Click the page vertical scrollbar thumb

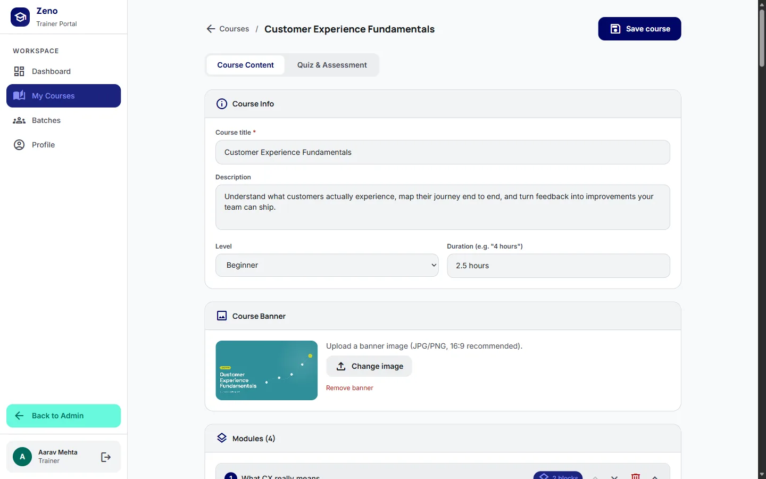pyautogui.click(x=762, y=37)
